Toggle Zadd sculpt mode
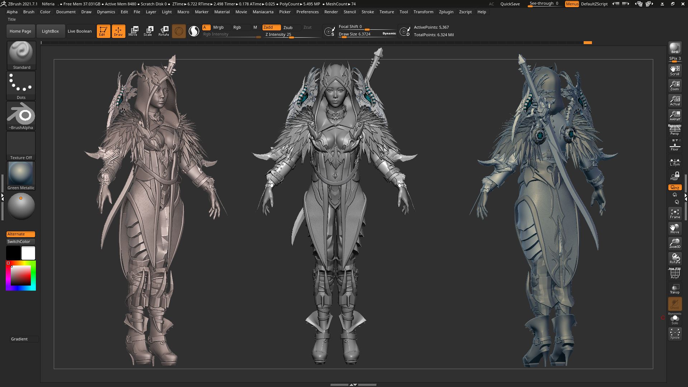 point(271,28)
